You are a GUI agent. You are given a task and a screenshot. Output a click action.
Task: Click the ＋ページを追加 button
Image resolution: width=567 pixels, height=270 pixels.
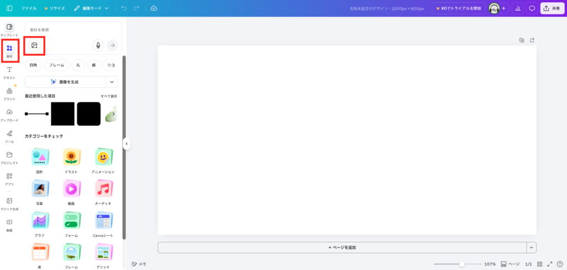[342, 247]
